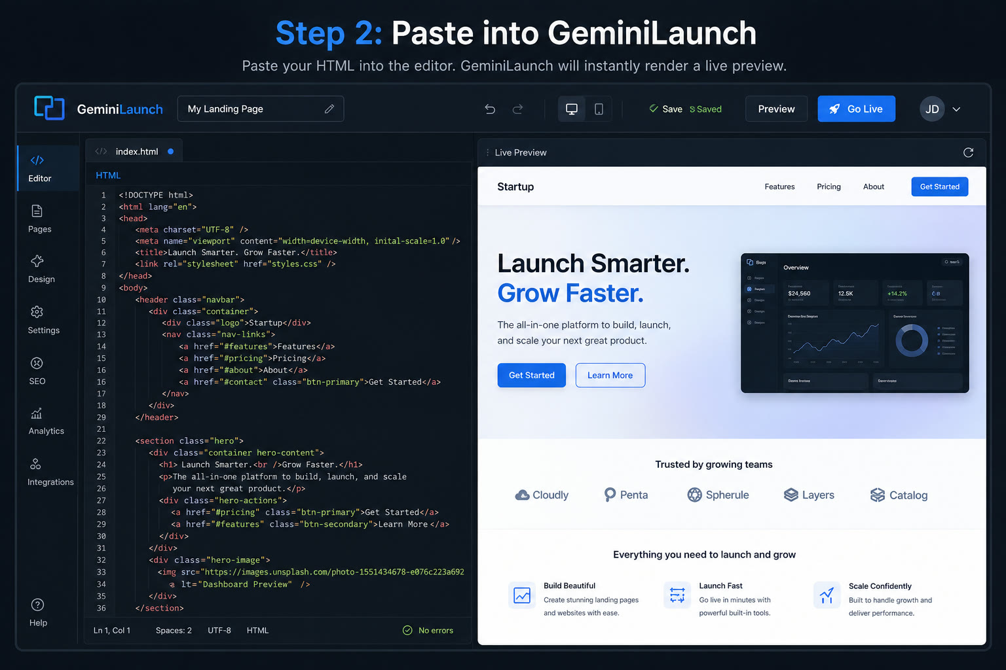
Task: Click the Everything you need to launch heading
Action: [x=704, y=555]
